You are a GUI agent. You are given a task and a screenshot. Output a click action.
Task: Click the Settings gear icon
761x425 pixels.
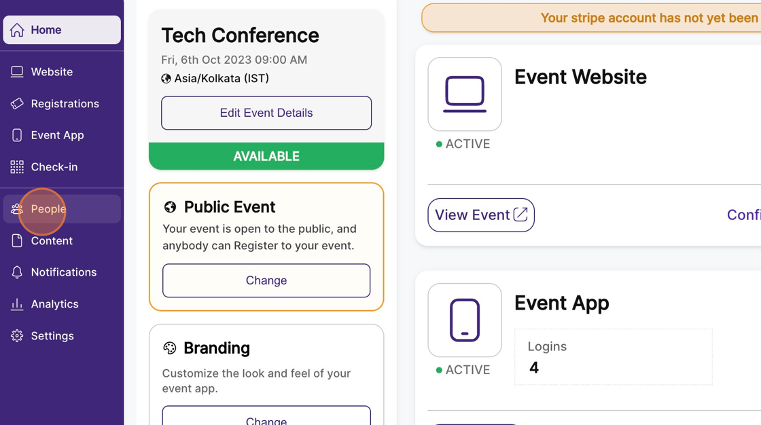pos(17,336)
